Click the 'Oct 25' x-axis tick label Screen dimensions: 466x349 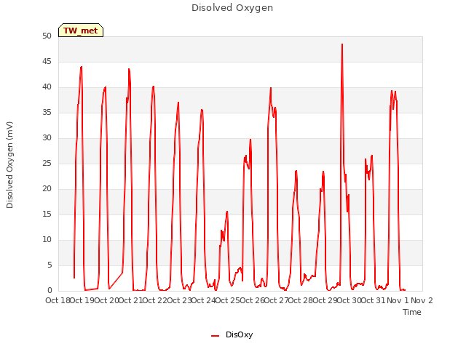[x=228, y=300]
